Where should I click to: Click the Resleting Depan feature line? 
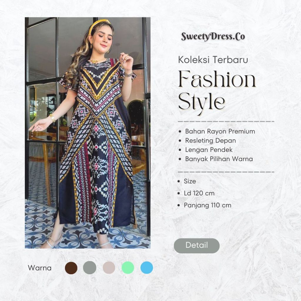[210, 141]
